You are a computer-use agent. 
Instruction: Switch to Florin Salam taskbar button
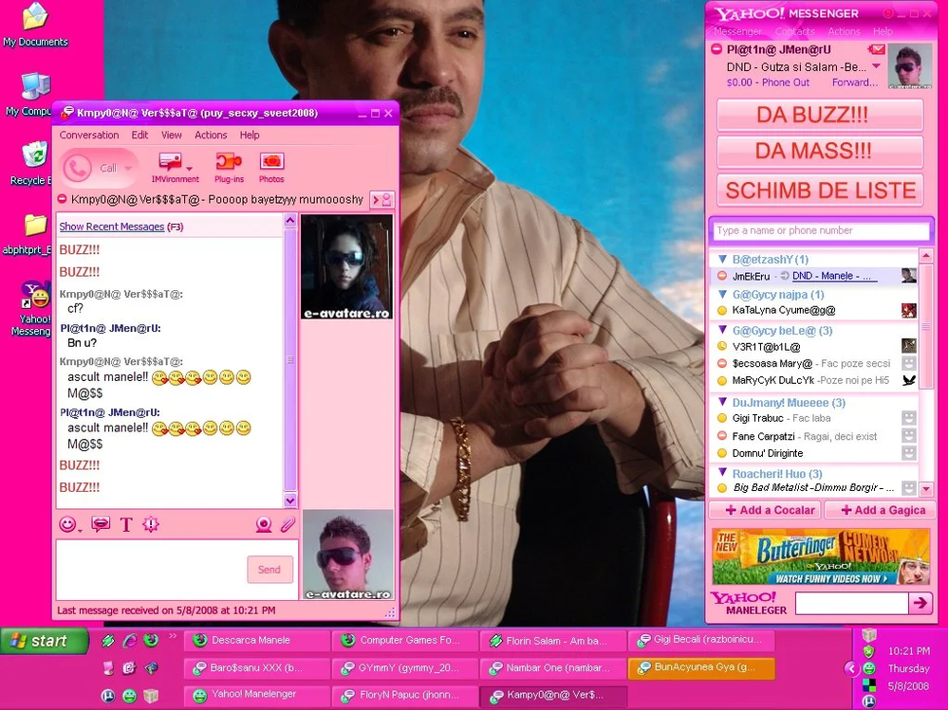pyautogui.click(x=552, y=641)
